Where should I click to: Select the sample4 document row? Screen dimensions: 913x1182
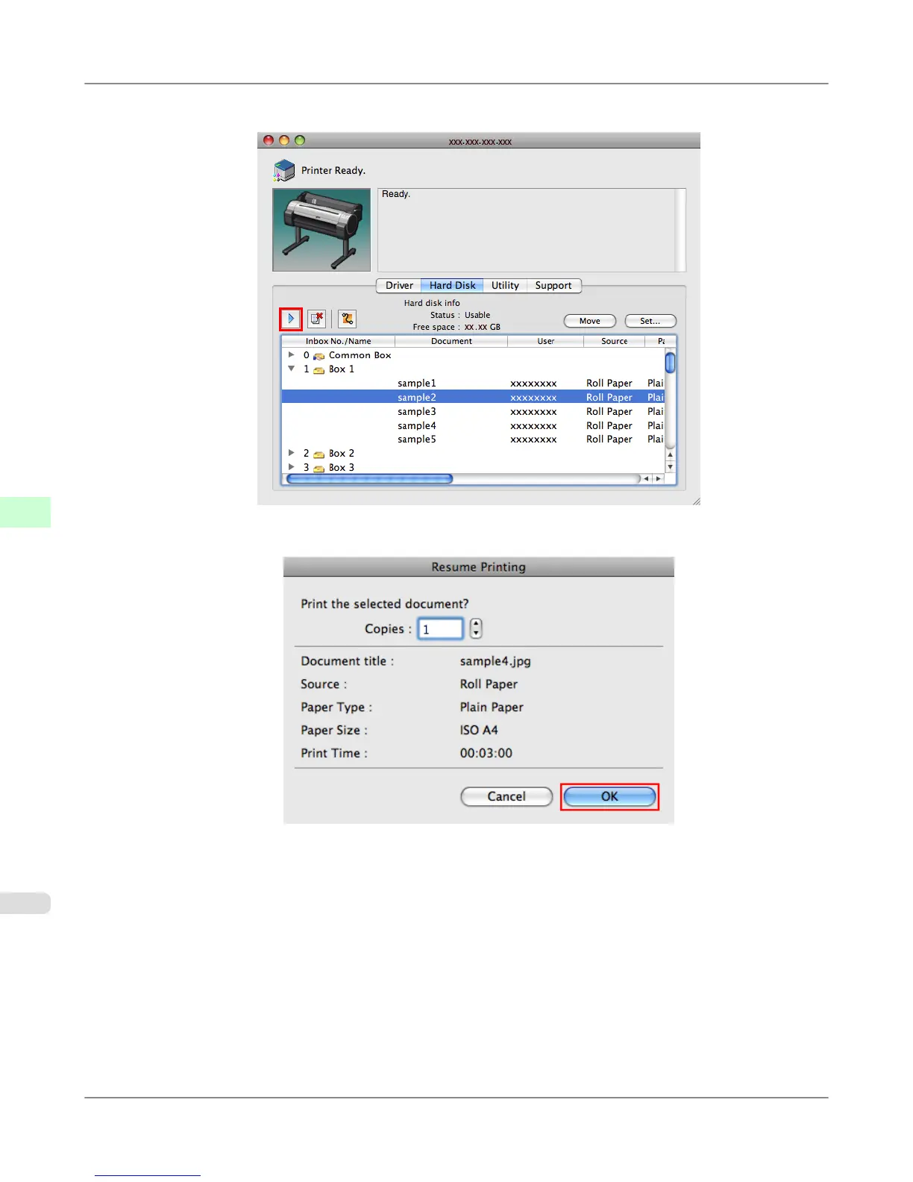pos(473,426)
